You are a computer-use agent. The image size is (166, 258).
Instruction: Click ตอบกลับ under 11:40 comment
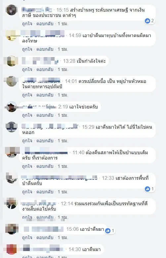click(45, 166)
